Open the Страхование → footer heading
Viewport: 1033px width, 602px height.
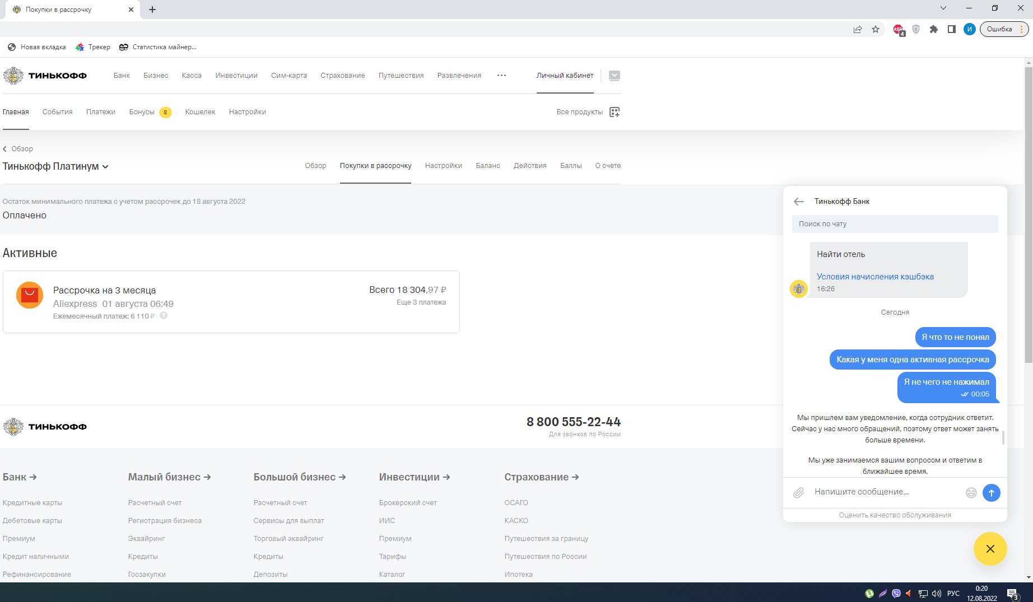tap(542, 477)
